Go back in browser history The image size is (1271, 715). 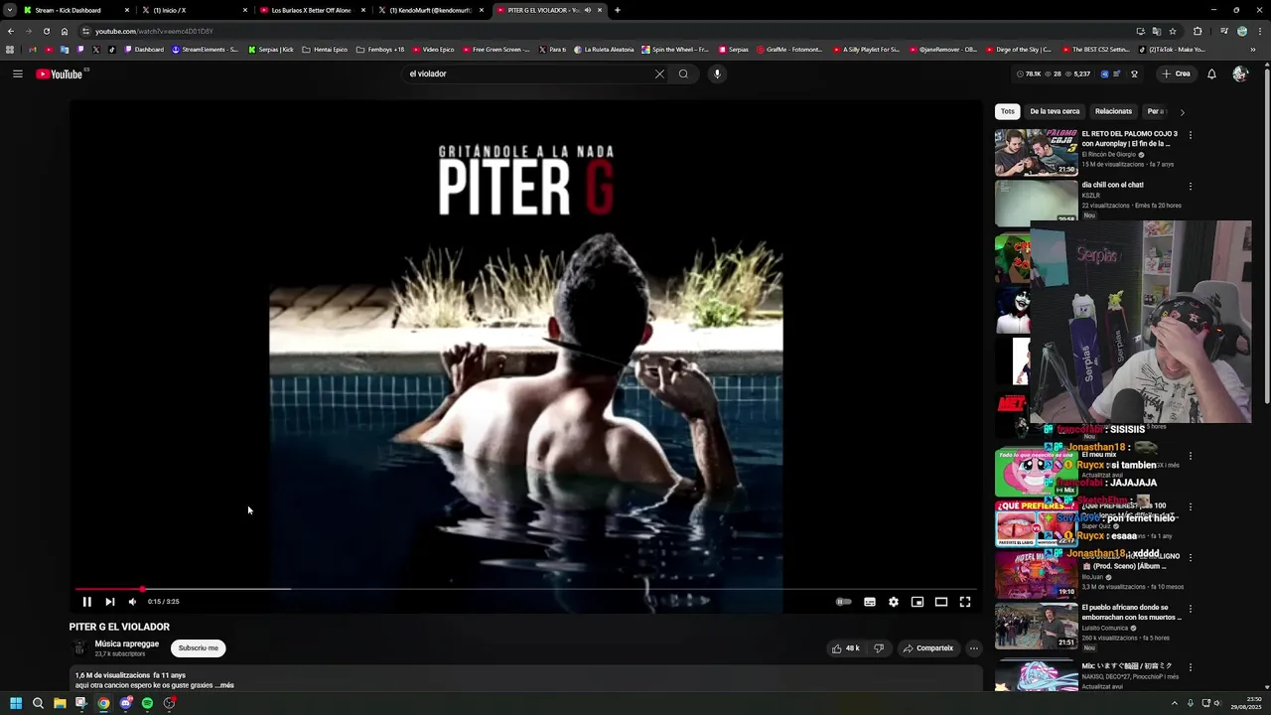click(11, 31)
